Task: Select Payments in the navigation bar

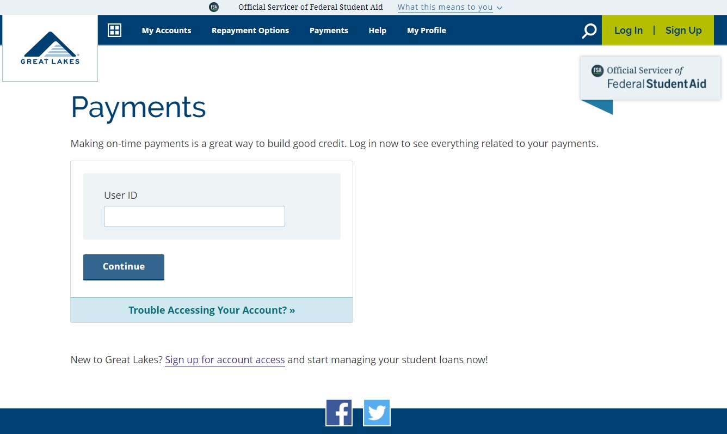Action: click(x=329, y=30)
